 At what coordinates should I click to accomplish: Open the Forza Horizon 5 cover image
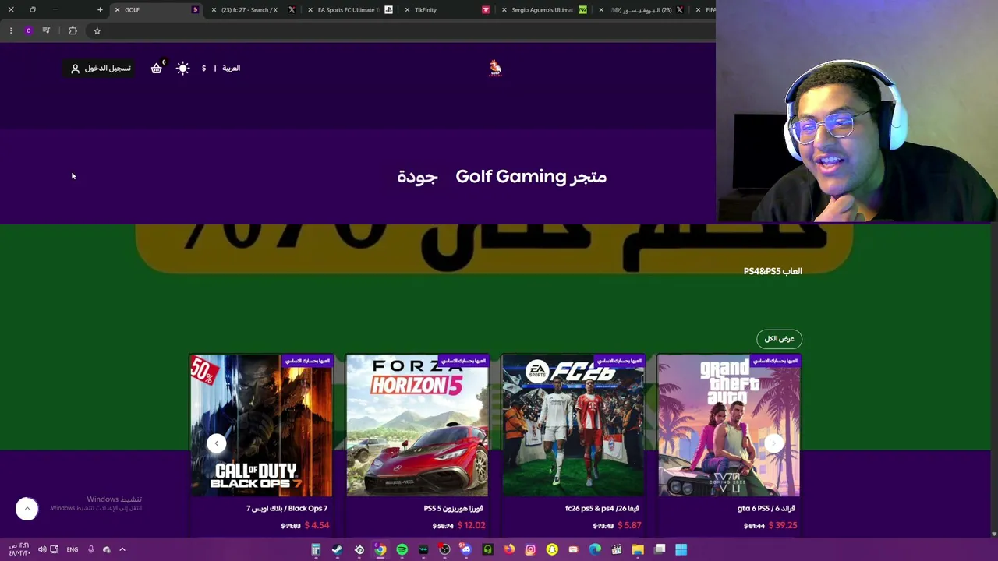coord(417,425)
